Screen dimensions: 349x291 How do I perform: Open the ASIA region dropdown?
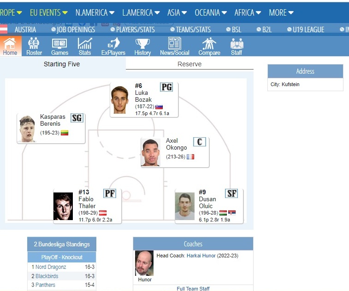tap(177, 12)
